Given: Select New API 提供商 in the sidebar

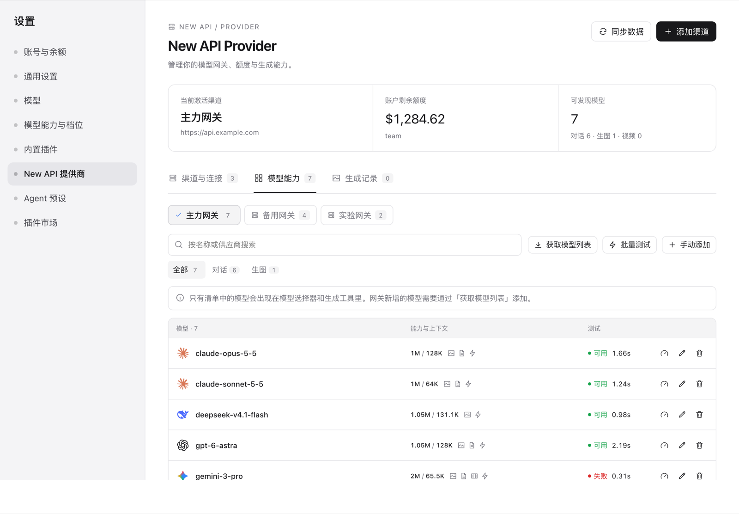Looking at the screenshot, I should tap(73, 174).
